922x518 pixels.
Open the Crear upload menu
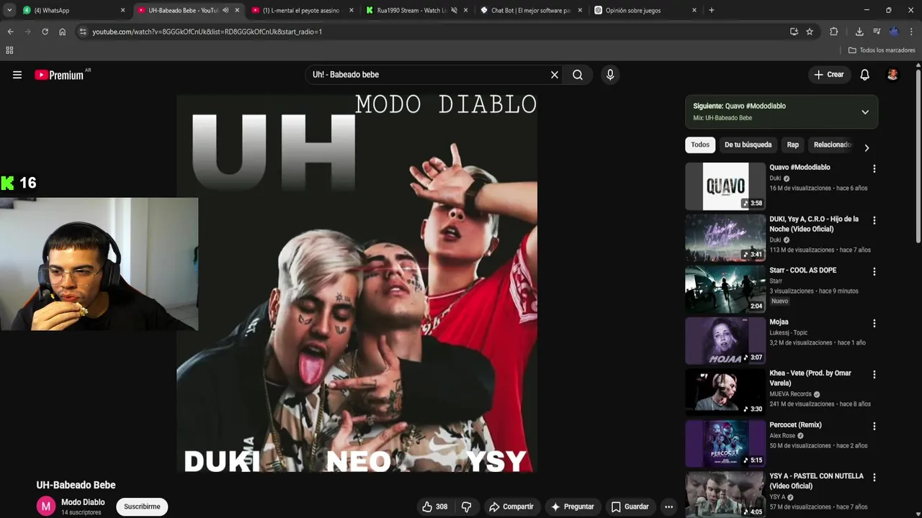(x=829, y=75)
